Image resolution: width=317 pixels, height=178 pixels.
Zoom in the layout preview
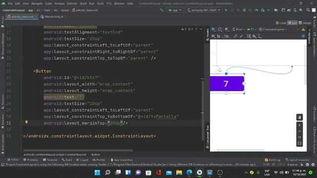(x=299, y=125)
